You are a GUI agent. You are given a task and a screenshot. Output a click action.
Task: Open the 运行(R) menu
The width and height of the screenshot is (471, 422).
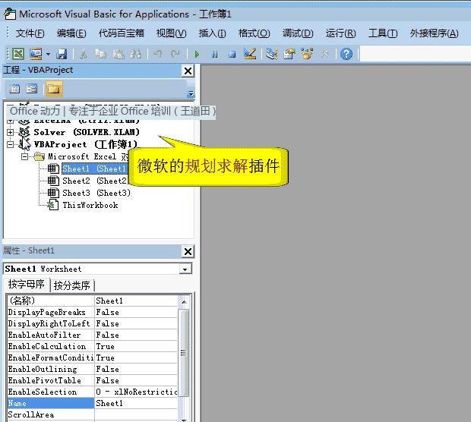pyautogui.click(x=341, y=33)
